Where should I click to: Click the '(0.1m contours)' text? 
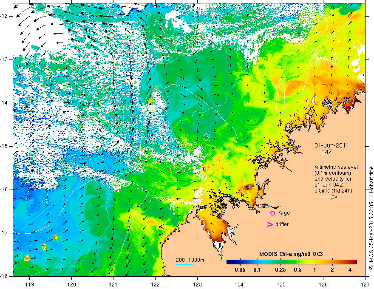click(x=333, y=173)
